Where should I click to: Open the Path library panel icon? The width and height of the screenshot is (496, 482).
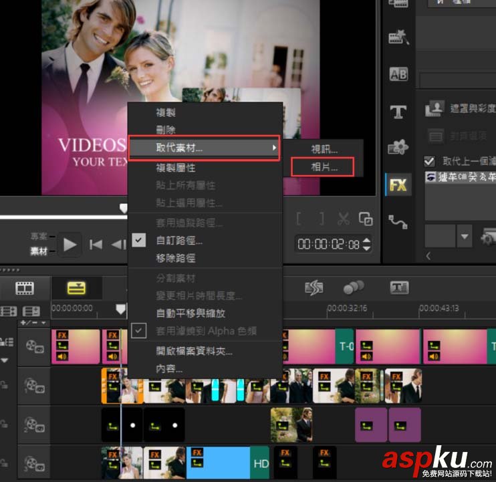398,222
